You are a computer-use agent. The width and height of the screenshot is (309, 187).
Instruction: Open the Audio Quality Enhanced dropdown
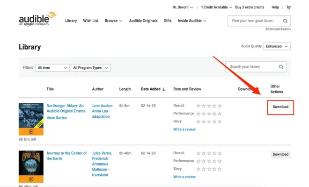tap(277, 46)
